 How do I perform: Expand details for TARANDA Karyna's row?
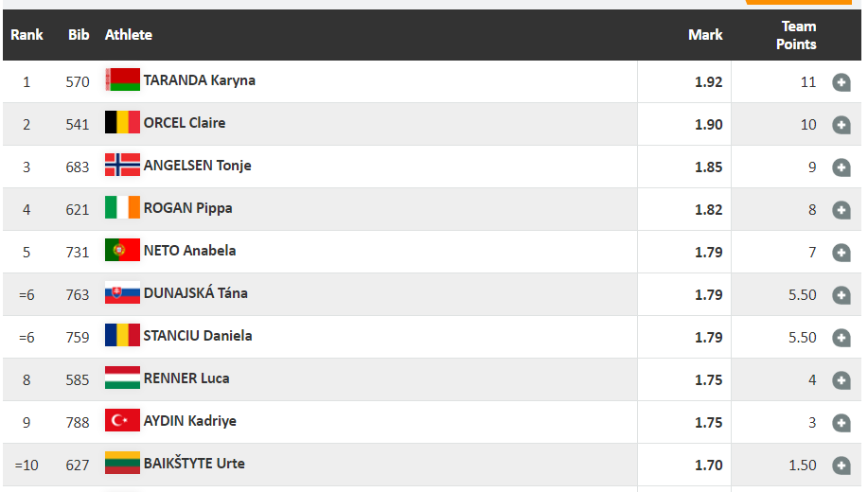click(841, 82)
